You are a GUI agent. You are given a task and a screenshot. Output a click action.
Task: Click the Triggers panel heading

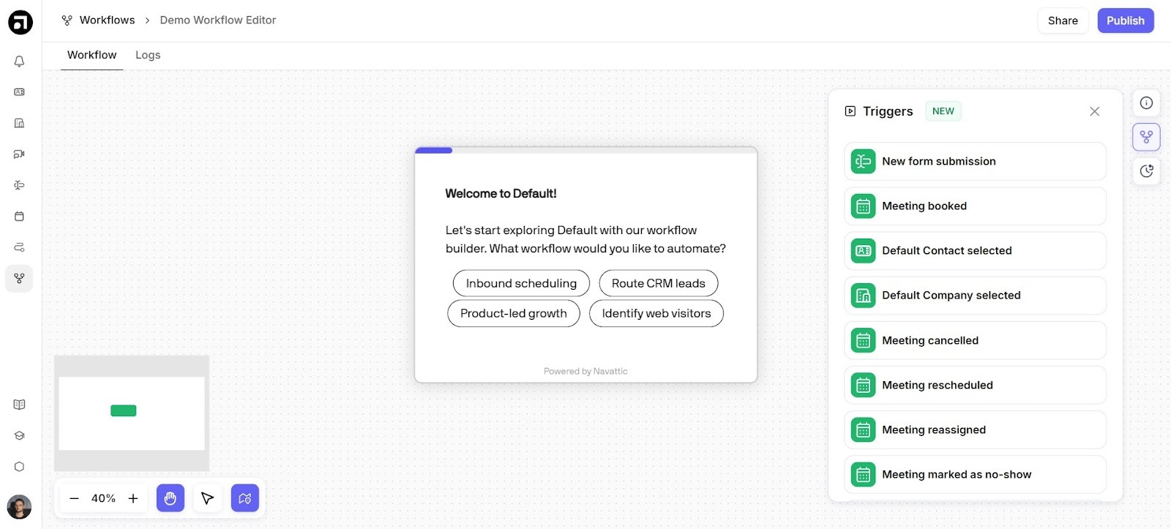click(888, 111)
